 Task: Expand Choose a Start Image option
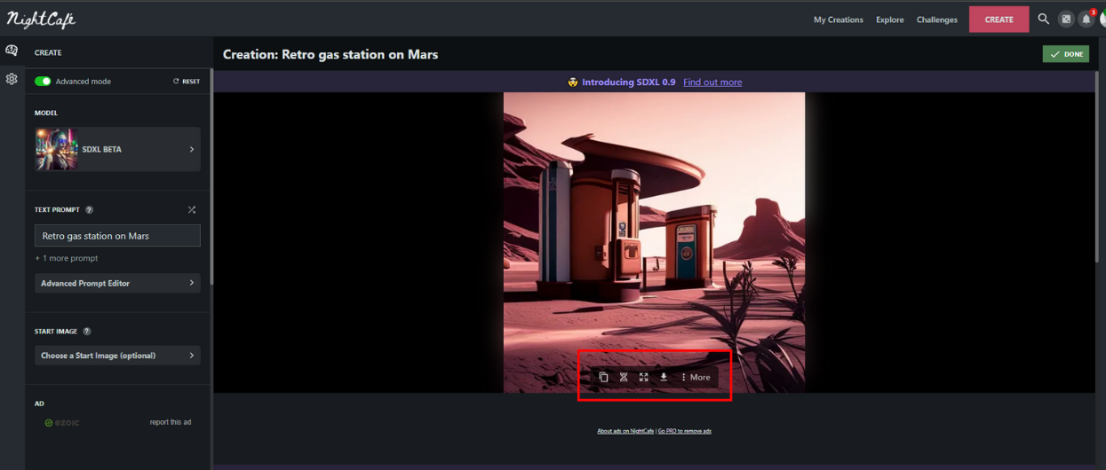point(117,356)
